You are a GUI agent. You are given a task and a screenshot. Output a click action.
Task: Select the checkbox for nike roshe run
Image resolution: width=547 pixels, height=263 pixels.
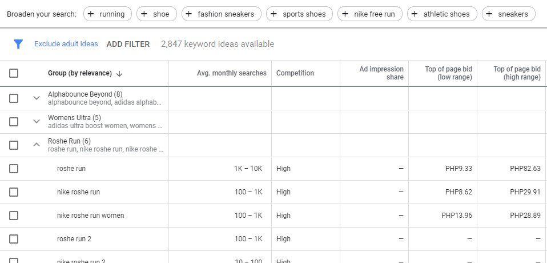[14, 192]
